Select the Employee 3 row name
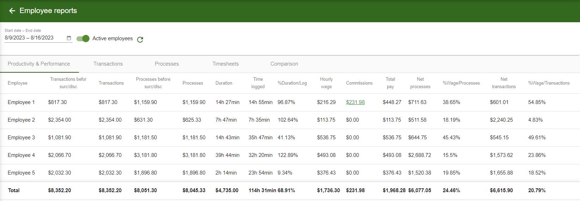The image size is (580, 201). coord(21,138)
